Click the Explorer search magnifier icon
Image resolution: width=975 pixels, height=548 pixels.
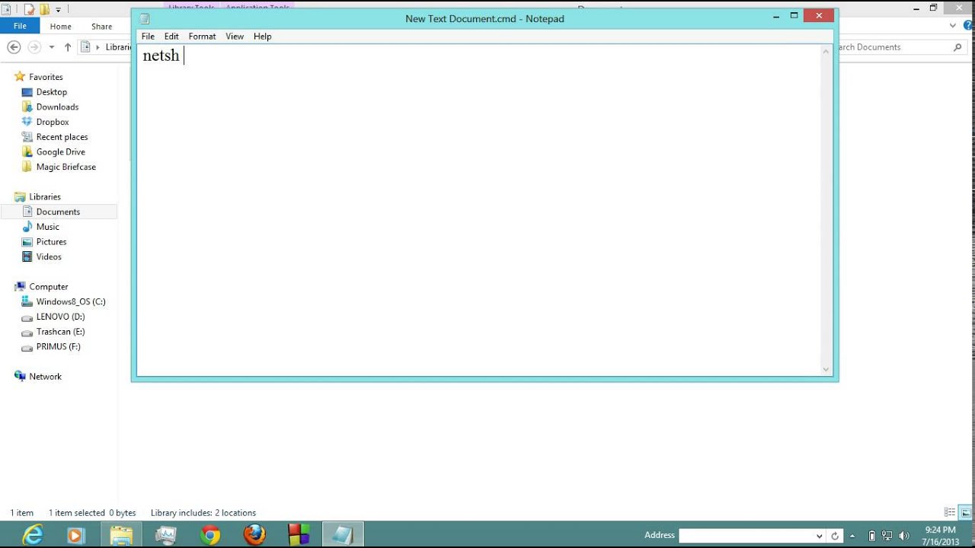(x=957, y=47)
